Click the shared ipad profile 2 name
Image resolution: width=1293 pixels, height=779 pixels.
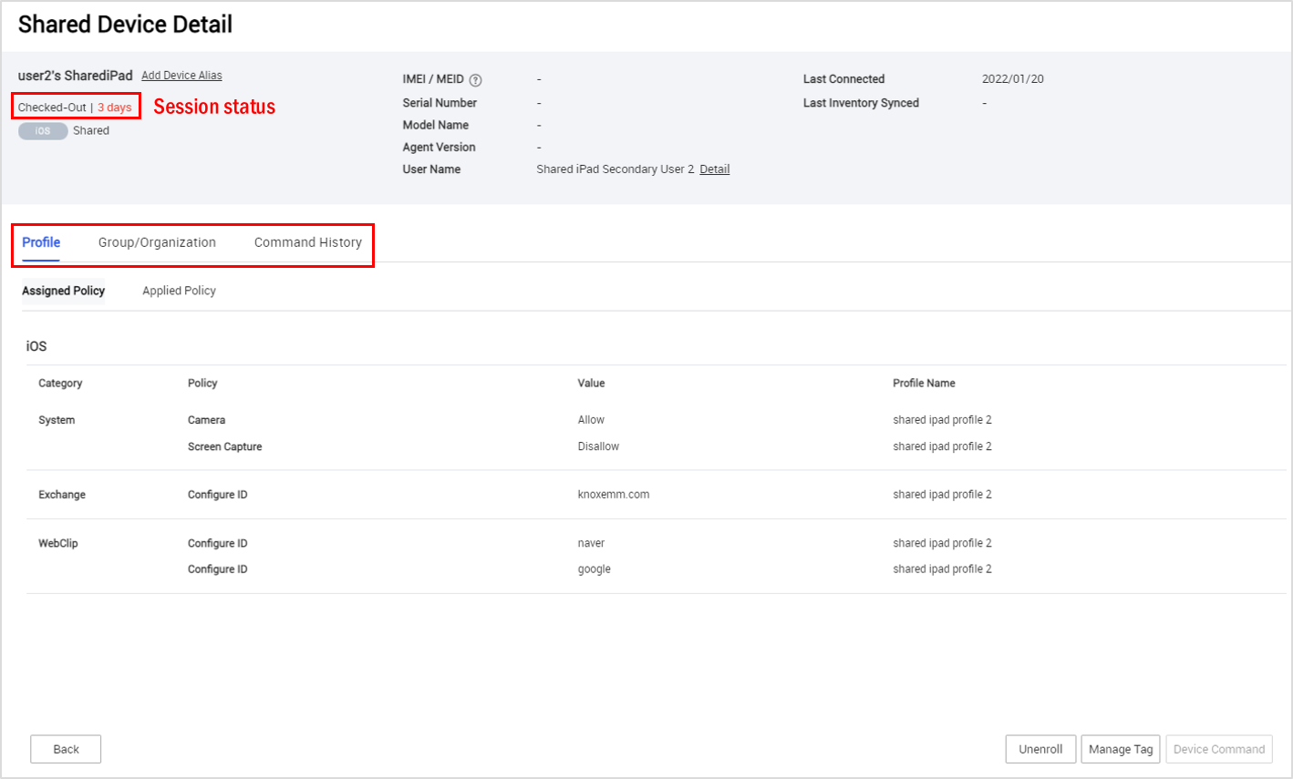pyautogui.click(x=941, y=420)
